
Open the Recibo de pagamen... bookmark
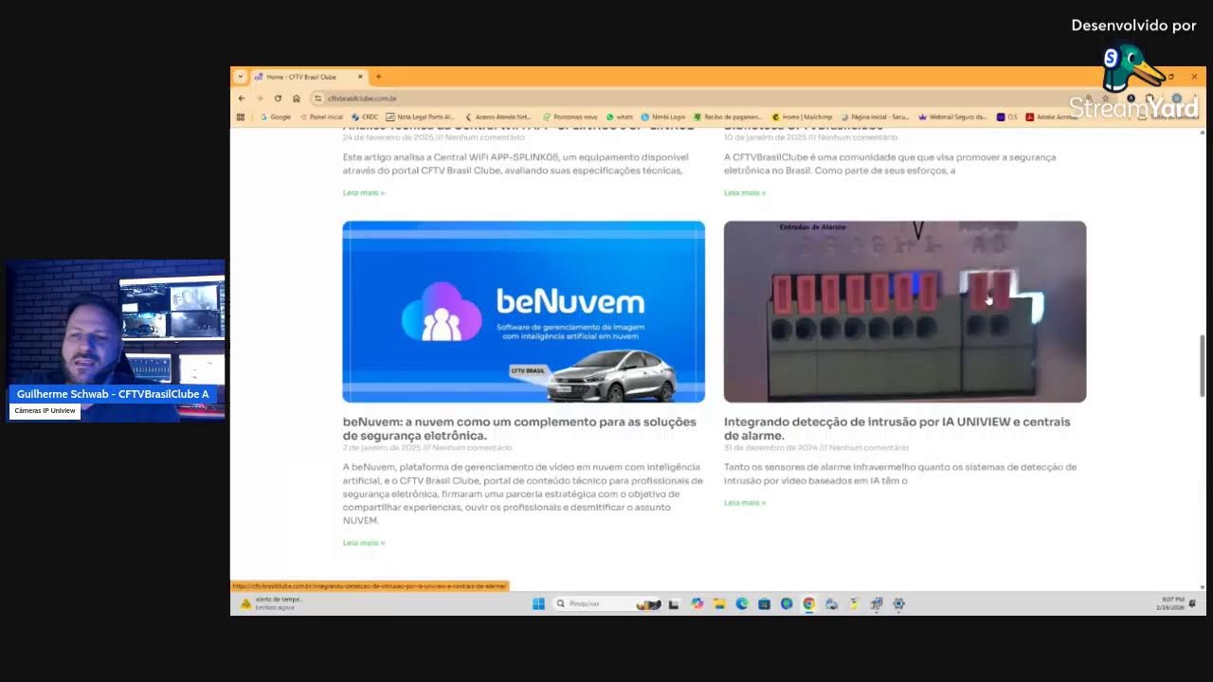pos(728,117)
